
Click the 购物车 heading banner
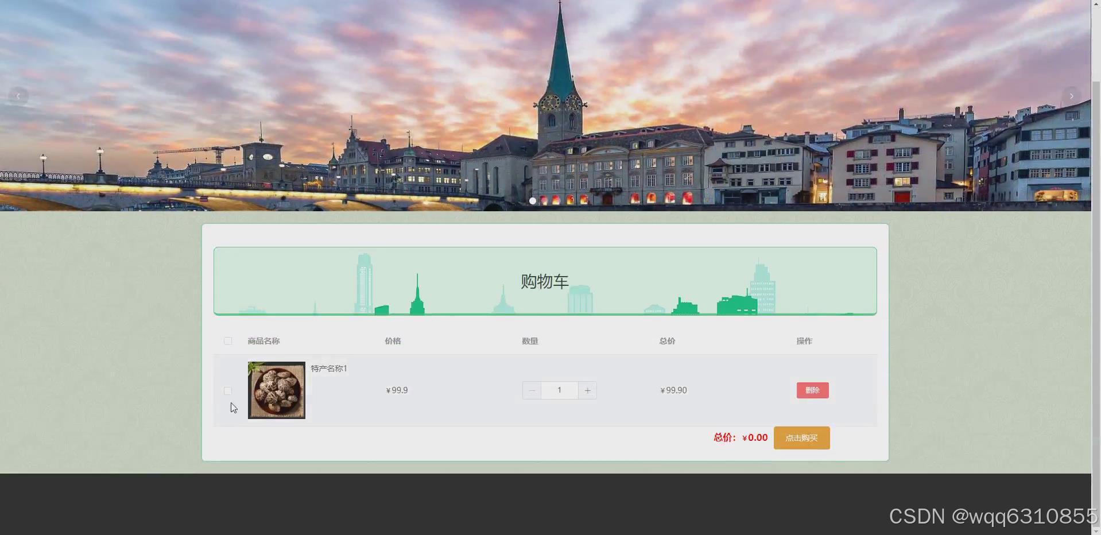click(x=545, y=281)
